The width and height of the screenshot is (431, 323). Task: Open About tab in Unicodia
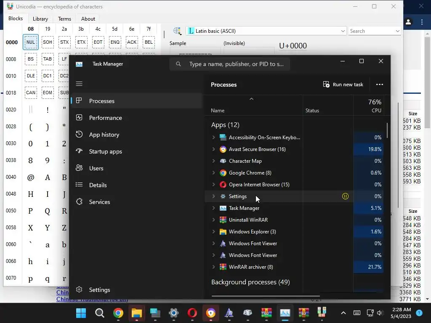(x=88, y=19)
